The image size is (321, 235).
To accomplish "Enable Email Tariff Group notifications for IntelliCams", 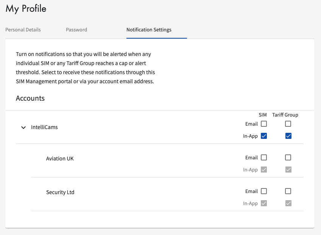I will click(x=288, y=124).
